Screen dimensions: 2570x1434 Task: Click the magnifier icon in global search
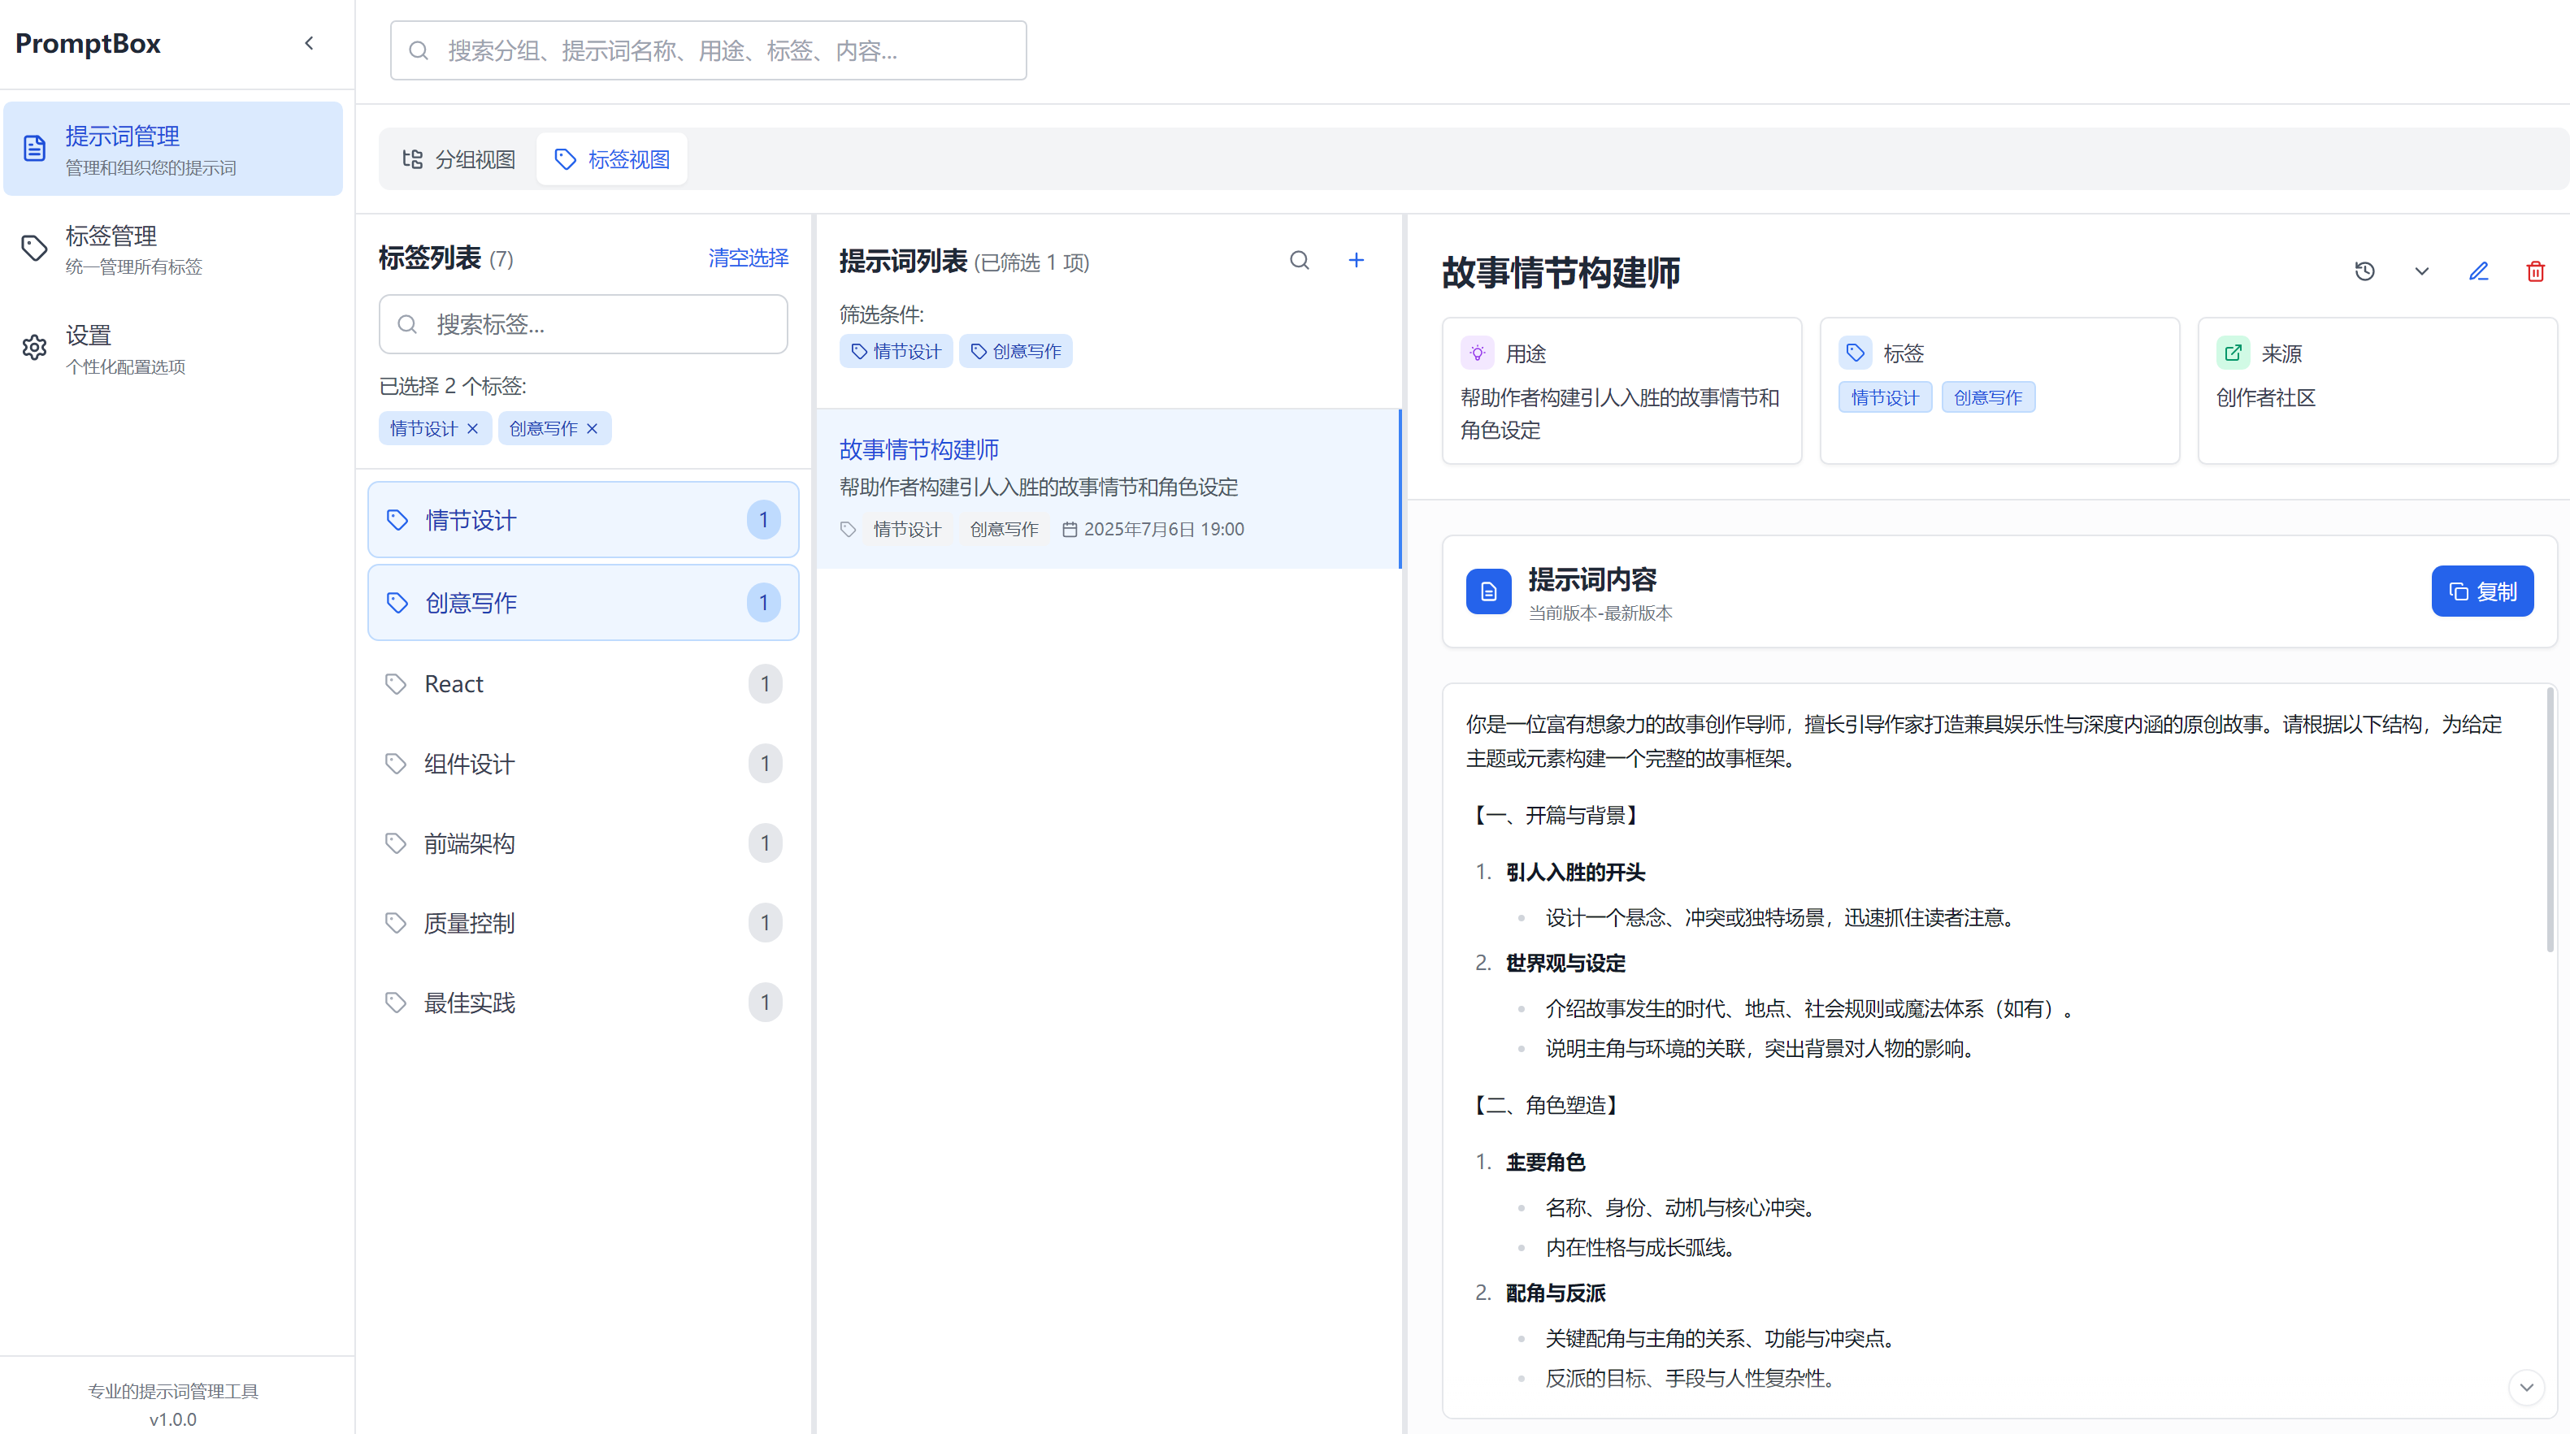(419, 50)
